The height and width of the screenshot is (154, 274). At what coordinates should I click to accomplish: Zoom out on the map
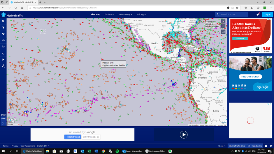click(x=223, y=26)
